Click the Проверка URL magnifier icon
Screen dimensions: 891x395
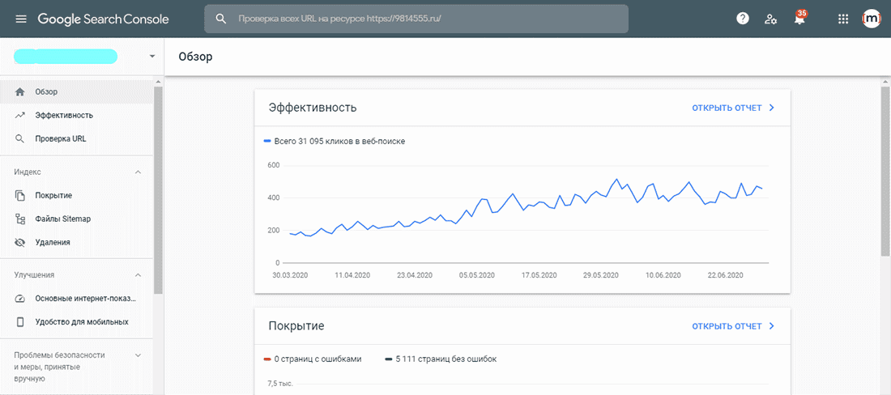[x=20, y=138]
